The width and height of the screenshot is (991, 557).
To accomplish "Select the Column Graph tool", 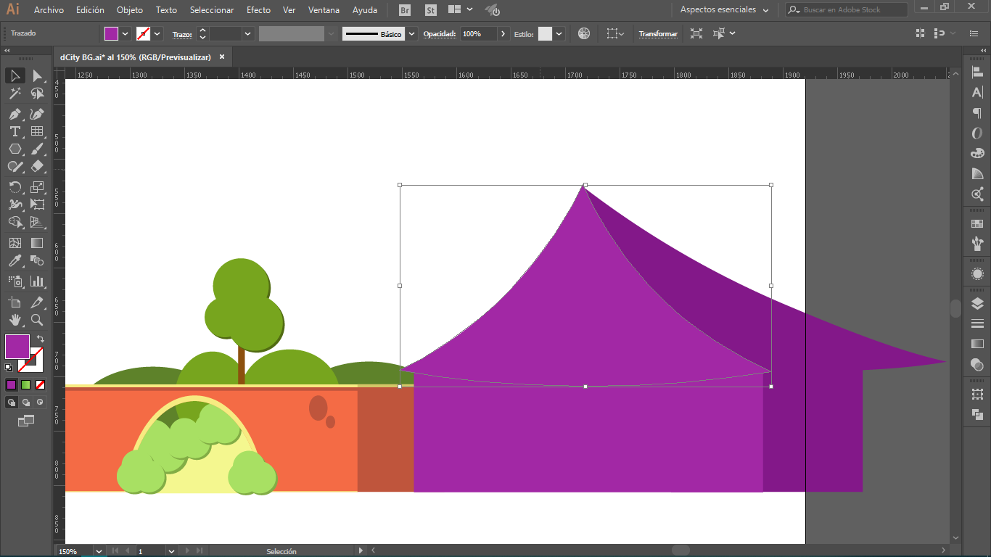I will [x=37, y=281].
